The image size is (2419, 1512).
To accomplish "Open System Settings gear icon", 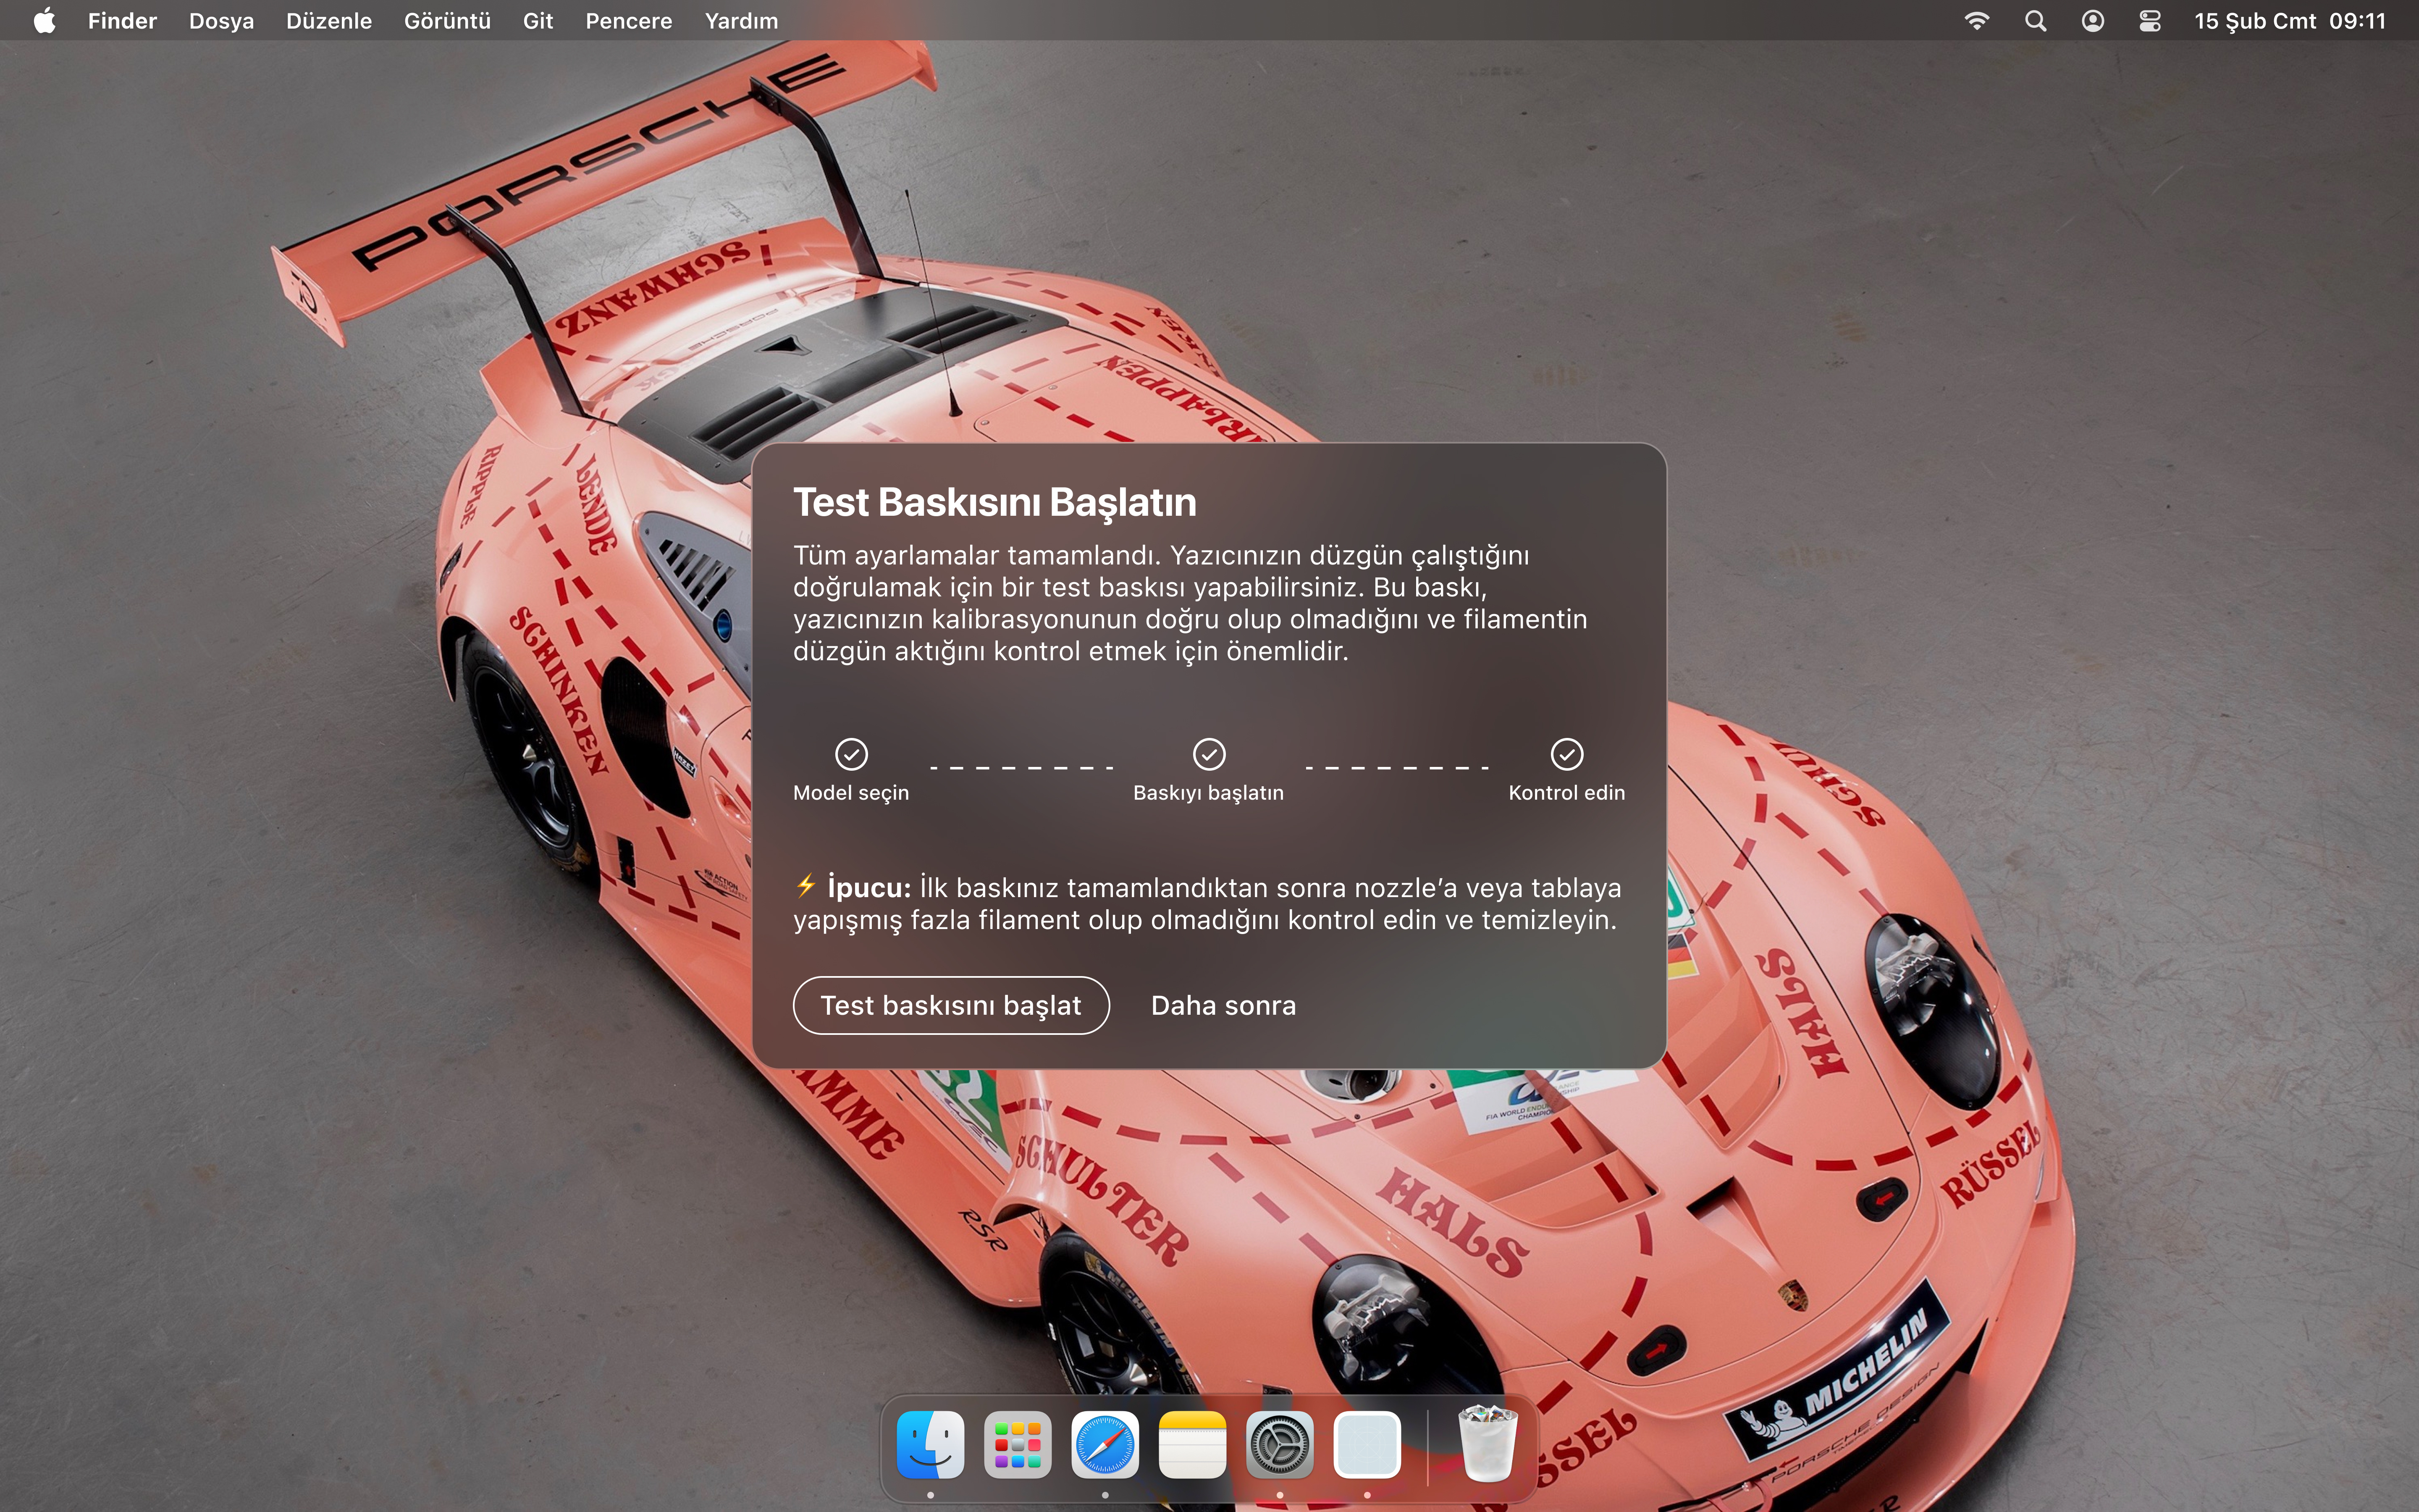I will point(1280,1445).
